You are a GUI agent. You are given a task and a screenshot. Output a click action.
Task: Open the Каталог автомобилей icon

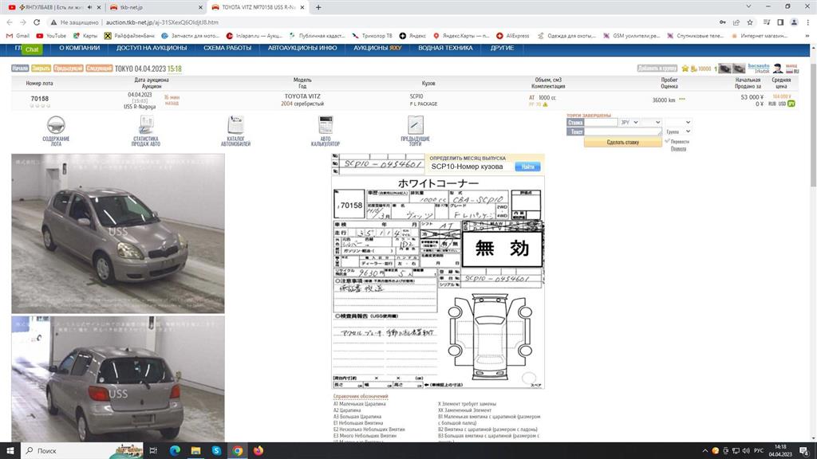(235, 125)
